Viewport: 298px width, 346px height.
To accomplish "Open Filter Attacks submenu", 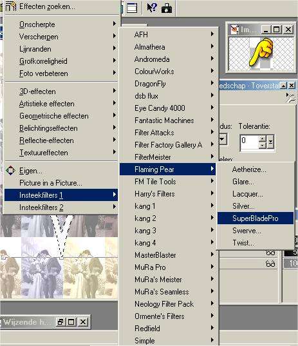I will pyautogui.click(x=168, y=133).
